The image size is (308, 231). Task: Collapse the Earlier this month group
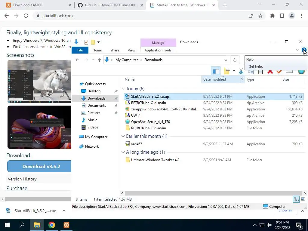point(123,136)
